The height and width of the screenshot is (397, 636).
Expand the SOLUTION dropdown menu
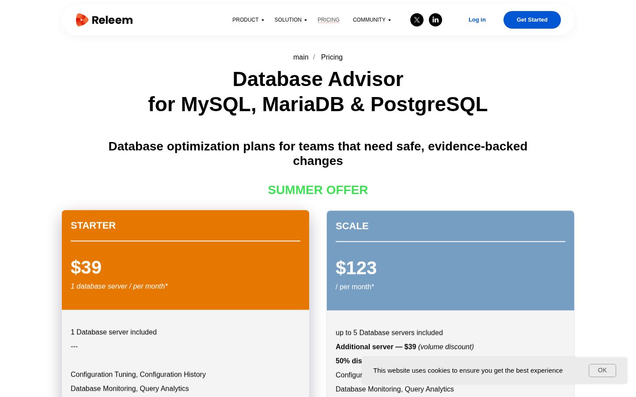pyautogui.click(x=291, y=20)
